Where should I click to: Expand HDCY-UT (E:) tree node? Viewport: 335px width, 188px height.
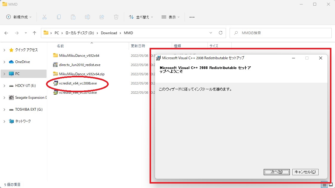click(4, 86)
